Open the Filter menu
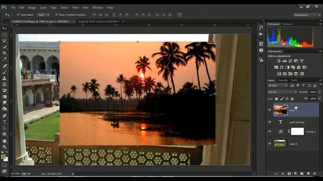This screenshot has width=323, height=181. [75, 8]
